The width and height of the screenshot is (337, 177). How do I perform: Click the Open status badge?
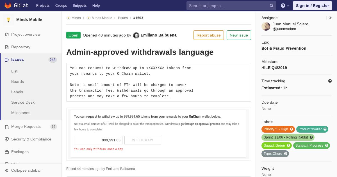[73, 35]
